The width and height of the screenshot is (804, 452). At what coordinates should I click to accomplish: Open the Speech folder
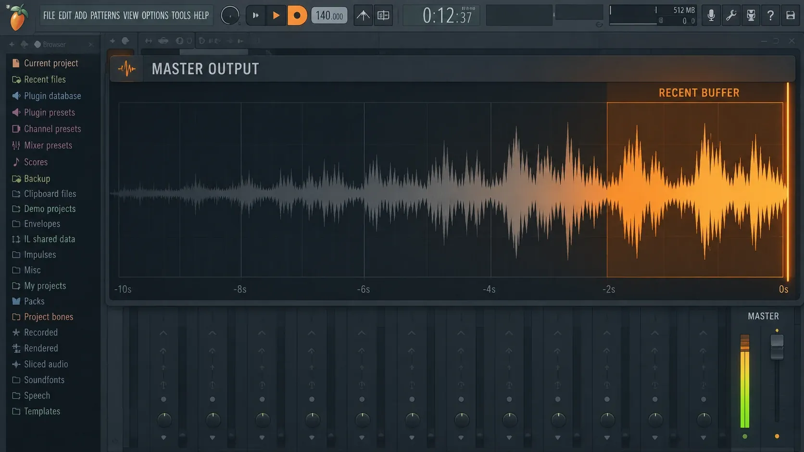tap(31, 395)
